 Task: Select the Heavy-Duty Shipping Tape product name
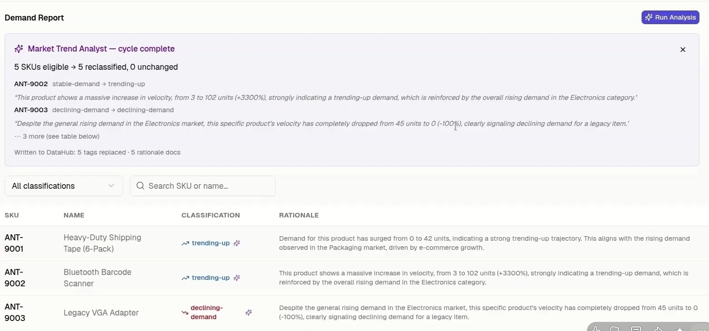point(103,243)
